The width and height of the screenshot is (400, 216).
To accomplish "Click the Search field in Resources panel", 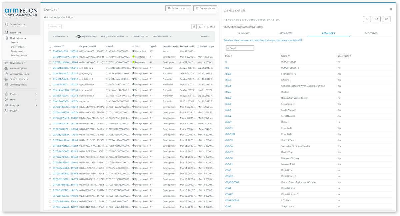I will tap(240, 48).
